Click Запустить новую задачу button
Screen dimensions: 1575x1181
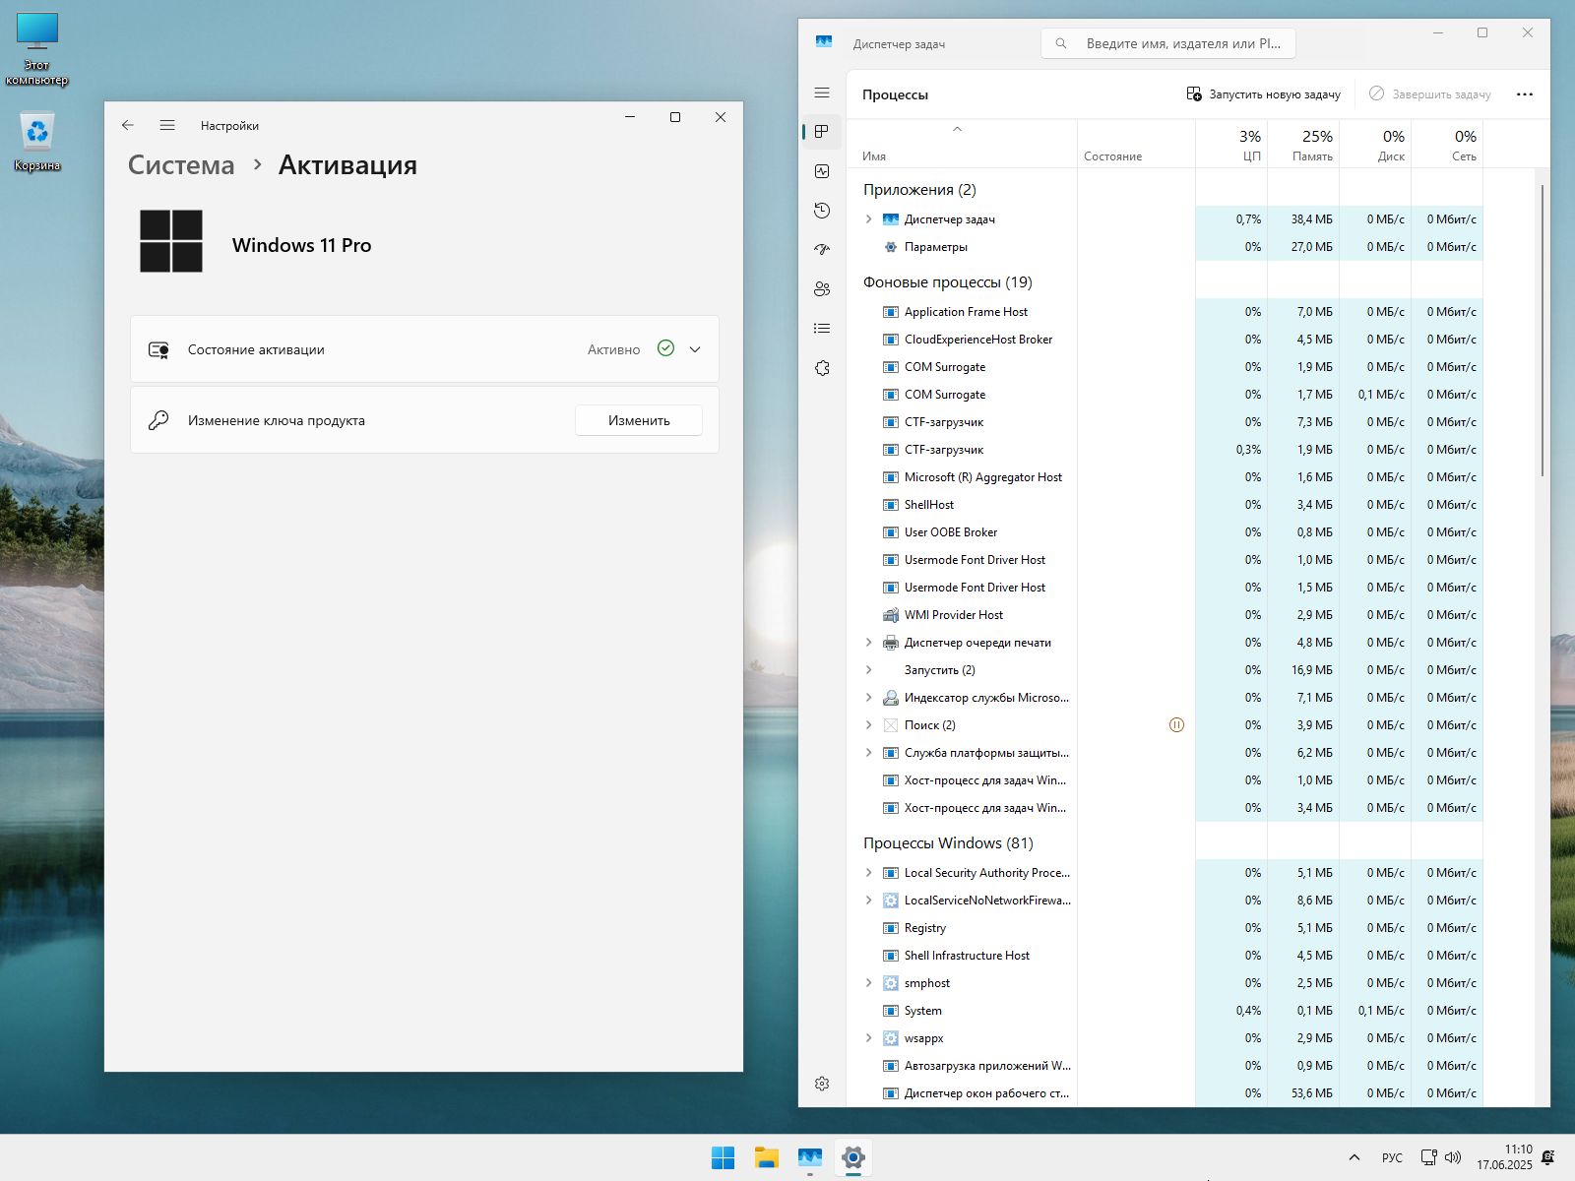(x=1264, y=94)
